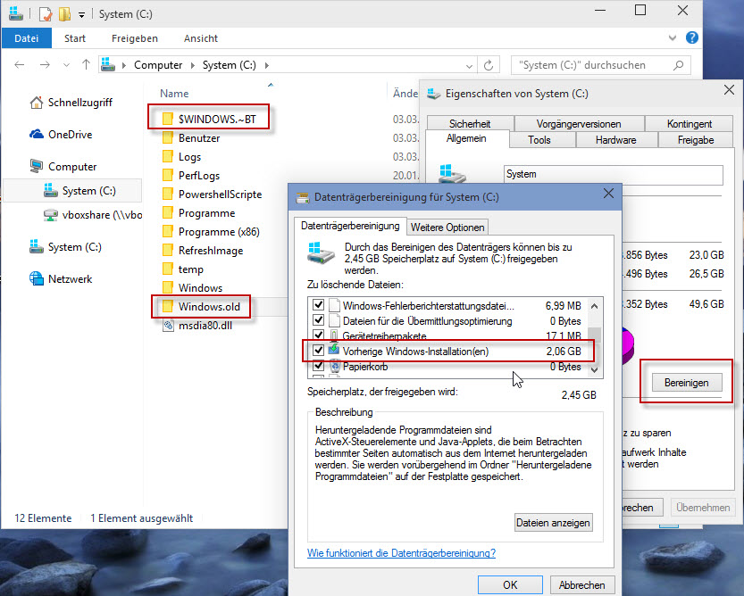Click the cleanup list scroll-down arrow
The height and width of the screenshot is (596, 744).
pyautogui.click(x=595, y=370)
